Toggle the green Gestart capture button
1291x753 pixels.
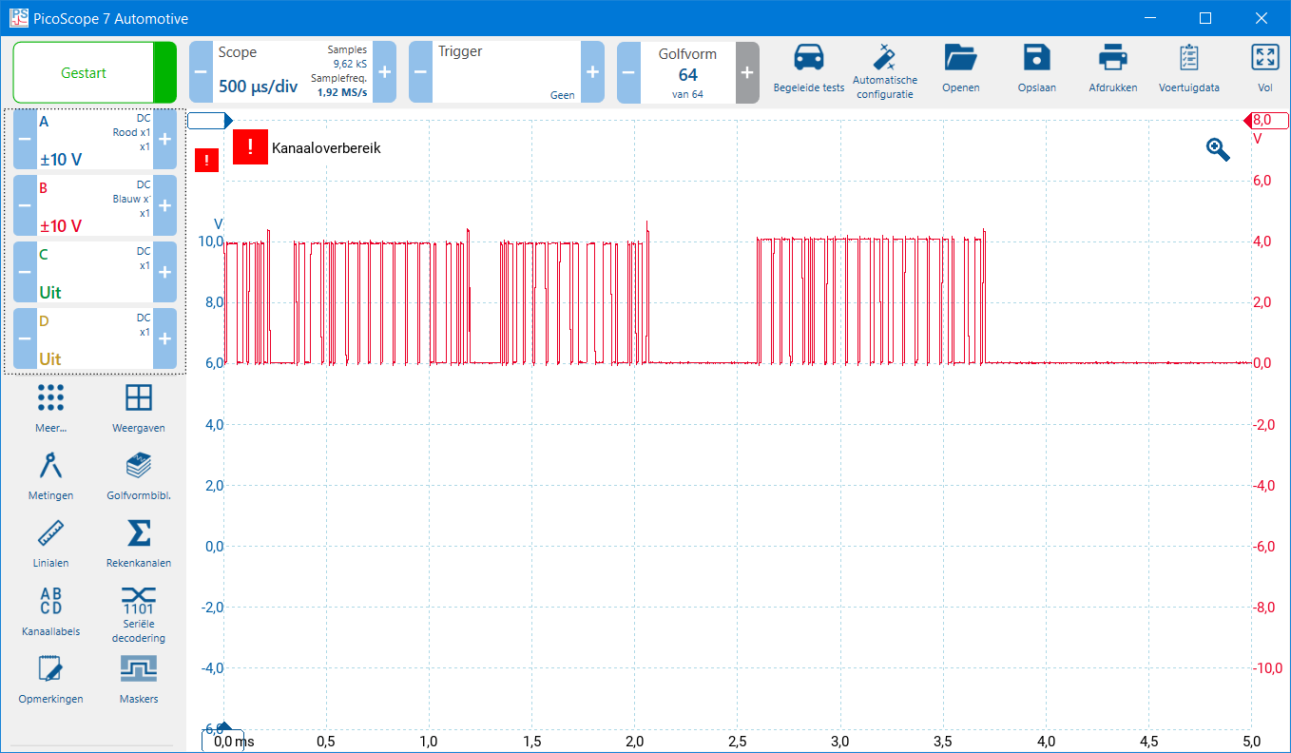coord(84,72)
